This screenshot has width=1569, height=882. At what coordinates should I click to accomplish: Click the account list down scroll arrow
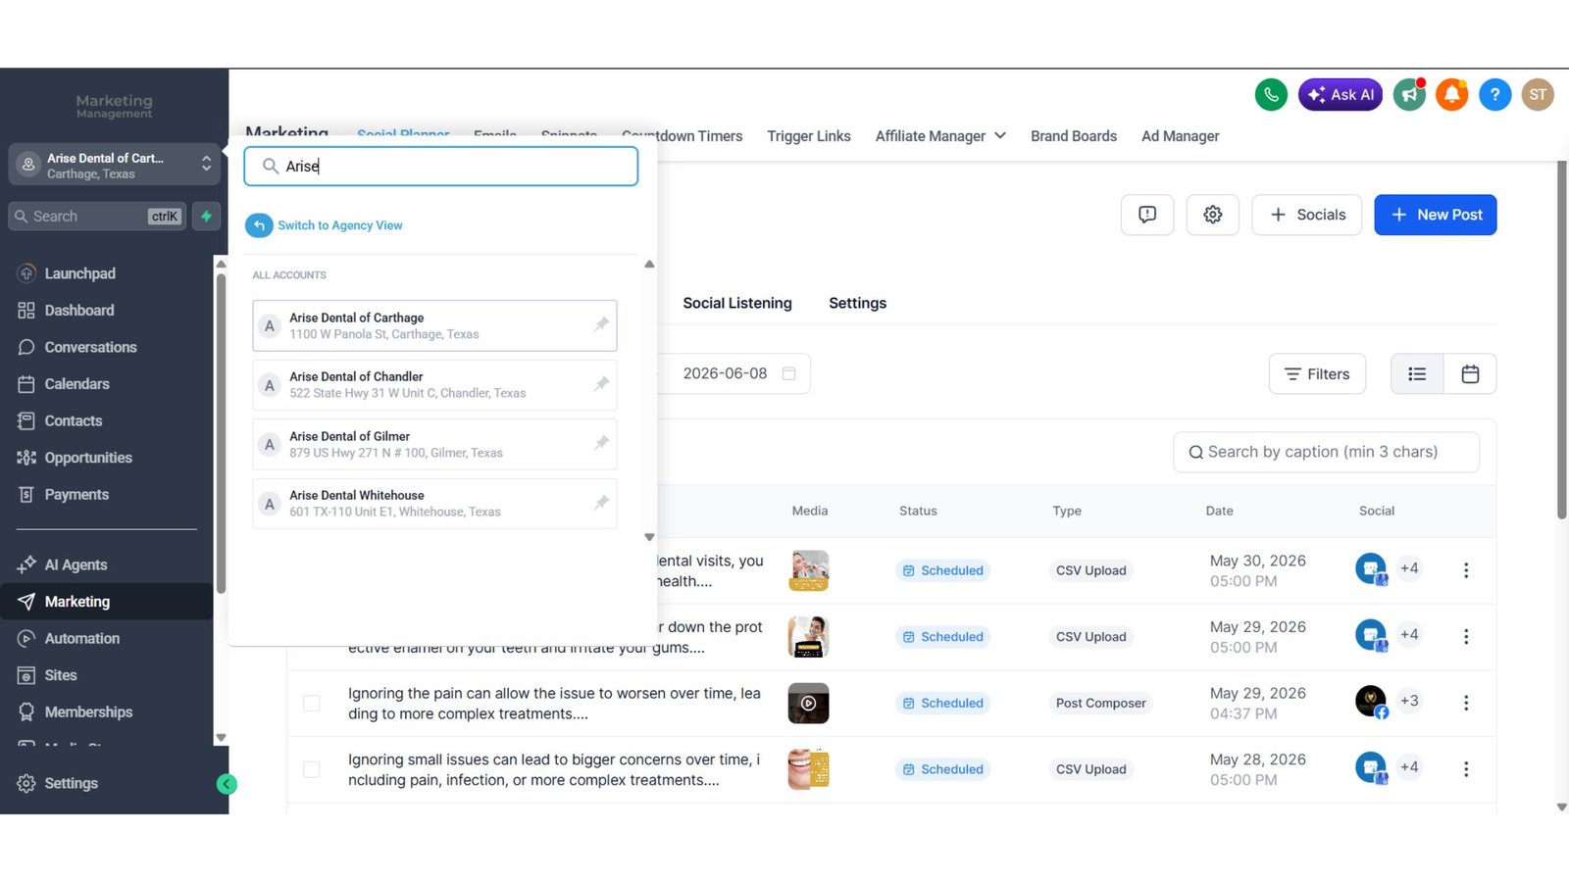649,537
